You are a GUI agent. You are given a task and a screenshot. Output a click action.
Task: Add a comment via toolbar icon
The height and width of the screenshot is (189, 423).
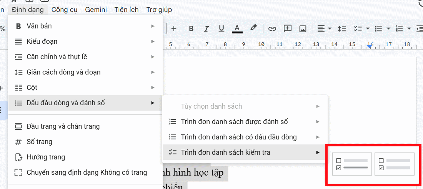click(288, 28)
